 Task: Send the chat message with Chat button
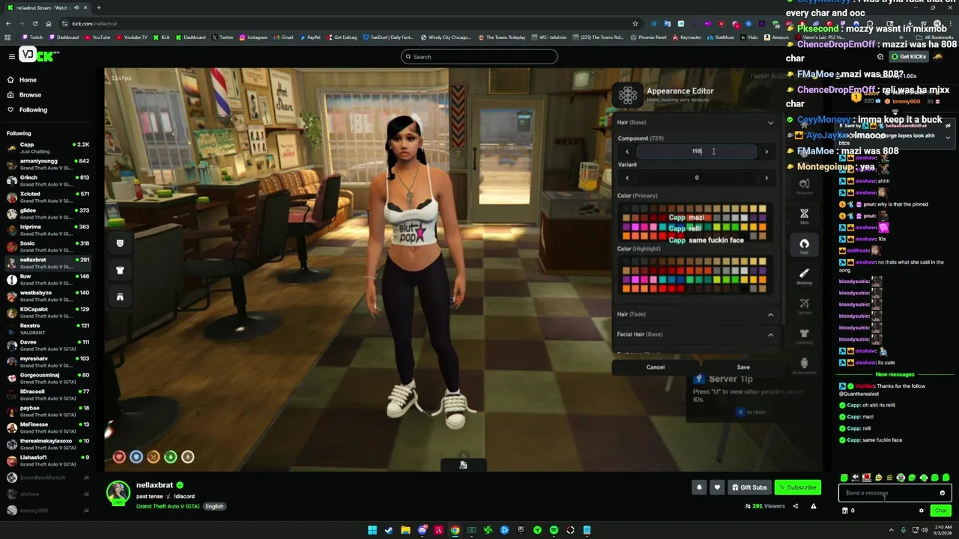[x=941, y=511]
